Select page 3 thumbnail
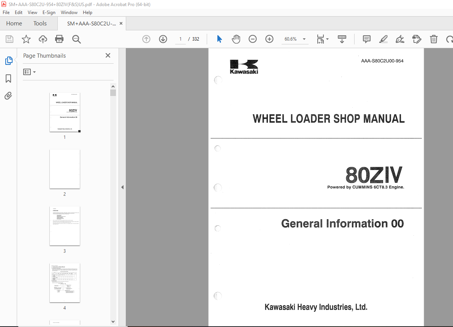Screen dimensions: 453x327 coord(65,226)
